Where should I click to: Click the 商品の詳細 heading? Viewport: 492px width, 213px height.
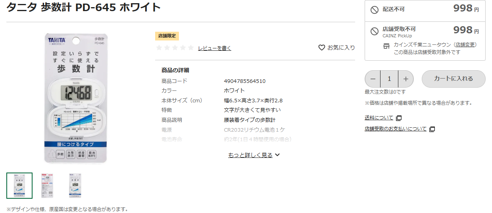click(175, 70)
